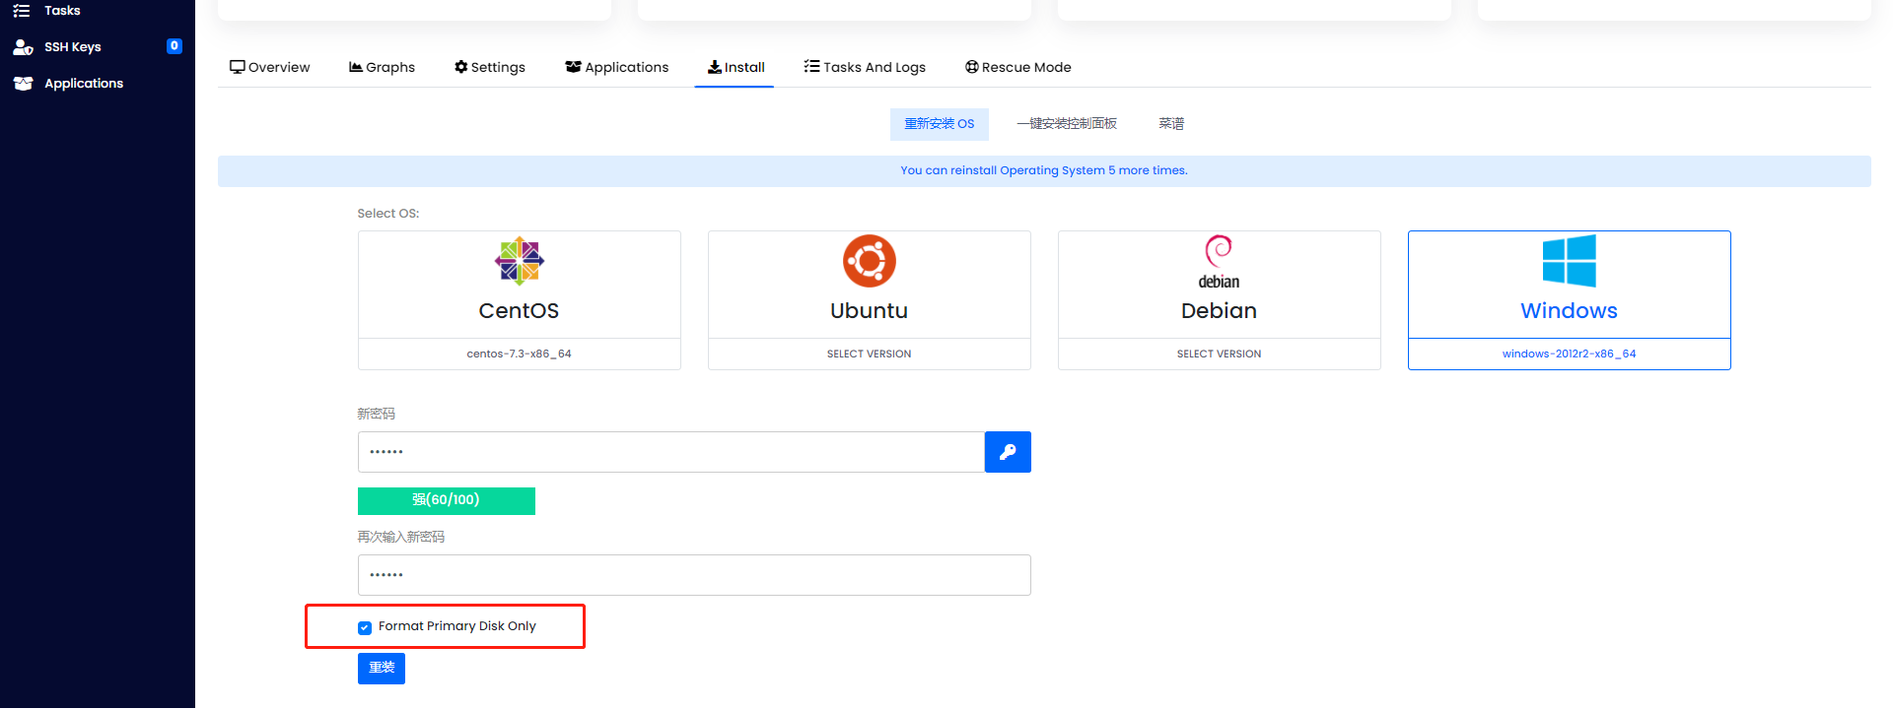The height and width of the screenshot is (709, 1893).
Task: Open Tasks in the sidebar
Action: [62, 11]
